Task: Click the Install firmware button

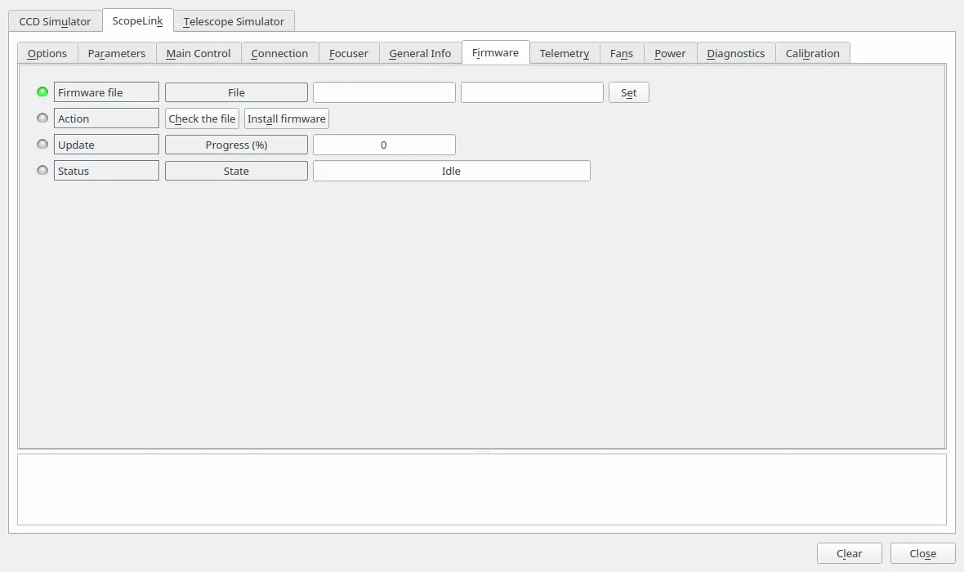Action: (287, 118)
